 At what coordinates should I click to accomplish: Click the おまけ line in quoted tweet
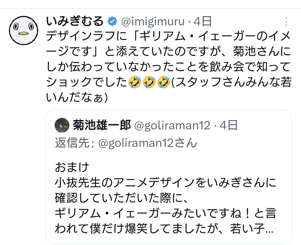coord(72,168)
